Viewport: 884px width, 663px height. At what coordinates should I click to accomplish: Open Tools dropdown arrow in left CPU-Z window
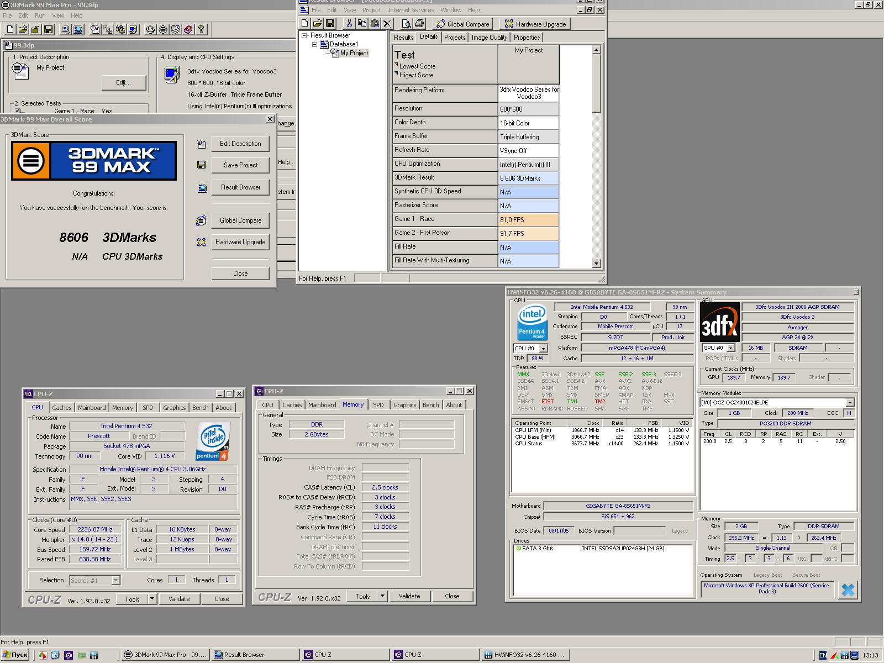152,598
